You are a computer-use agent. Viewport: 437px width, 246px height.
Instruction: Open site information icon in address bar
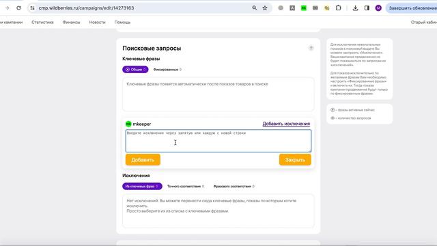[32, 8]
